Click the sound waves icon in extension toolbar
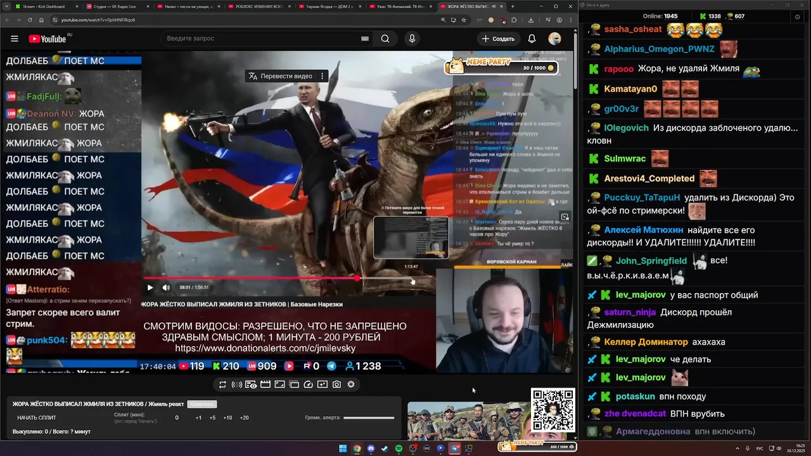This screenshot has height=456, width=811. [237, 384]
